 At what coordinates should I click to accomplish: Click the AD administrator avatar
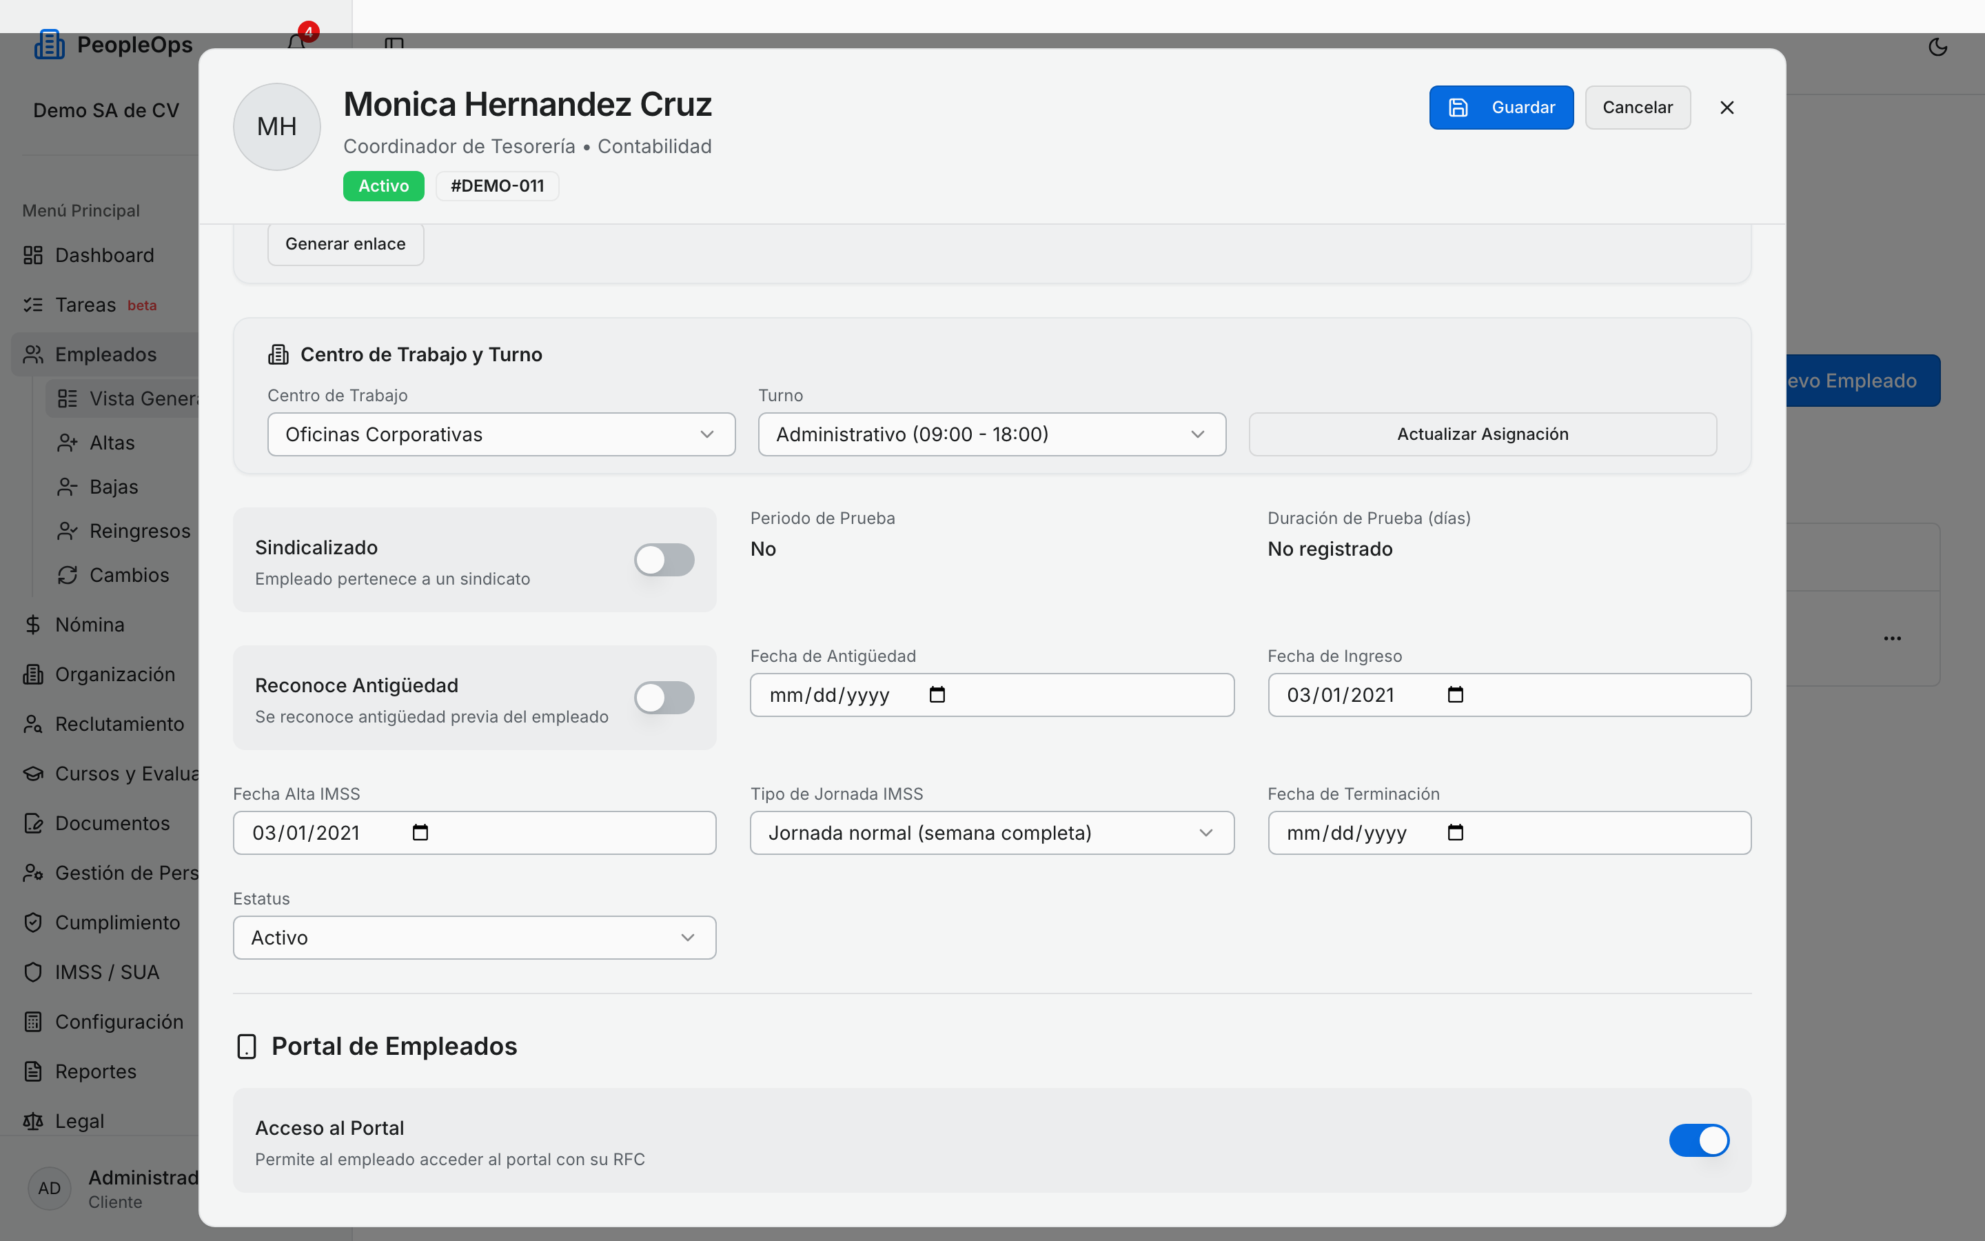(x=49, y=1189)
